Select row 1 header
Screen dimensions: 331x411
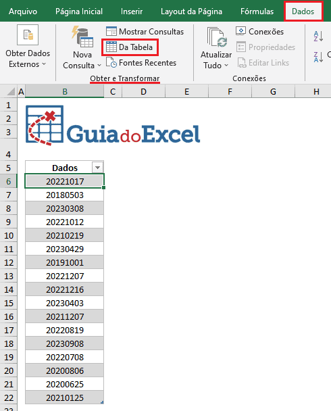pos(8,105)
